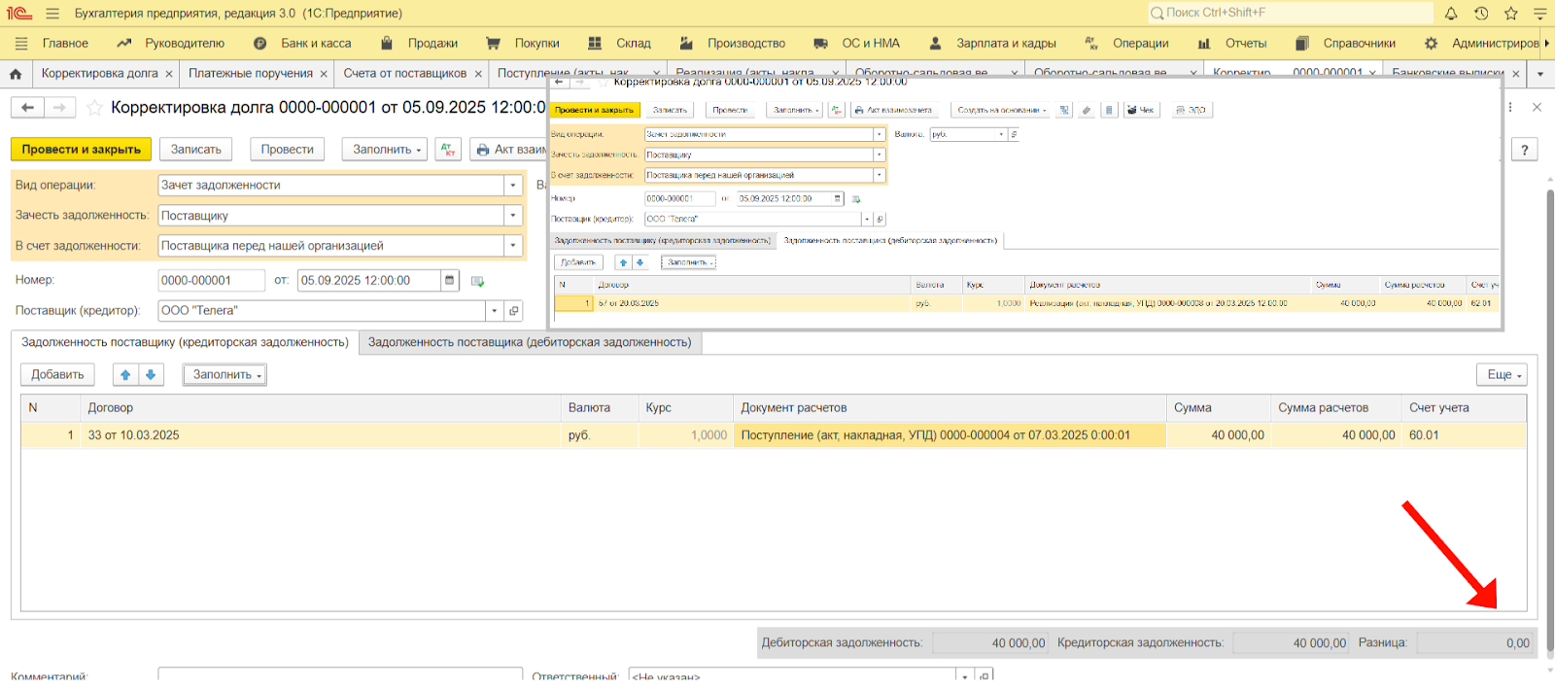Open the Продажи menu section
This screenshot has width=1555, height=690.
[432, 44]
